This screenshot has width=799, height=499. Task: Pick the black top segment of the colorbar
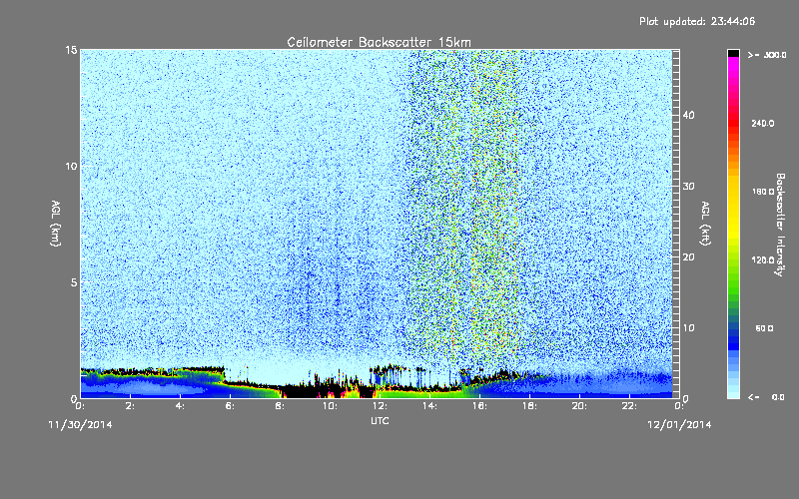(733, 53)
